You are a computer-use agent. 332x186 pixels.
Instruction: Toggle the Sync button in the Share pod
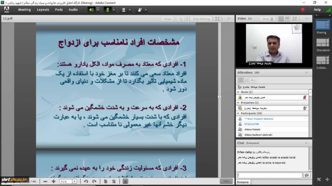[x=226, y=181]
